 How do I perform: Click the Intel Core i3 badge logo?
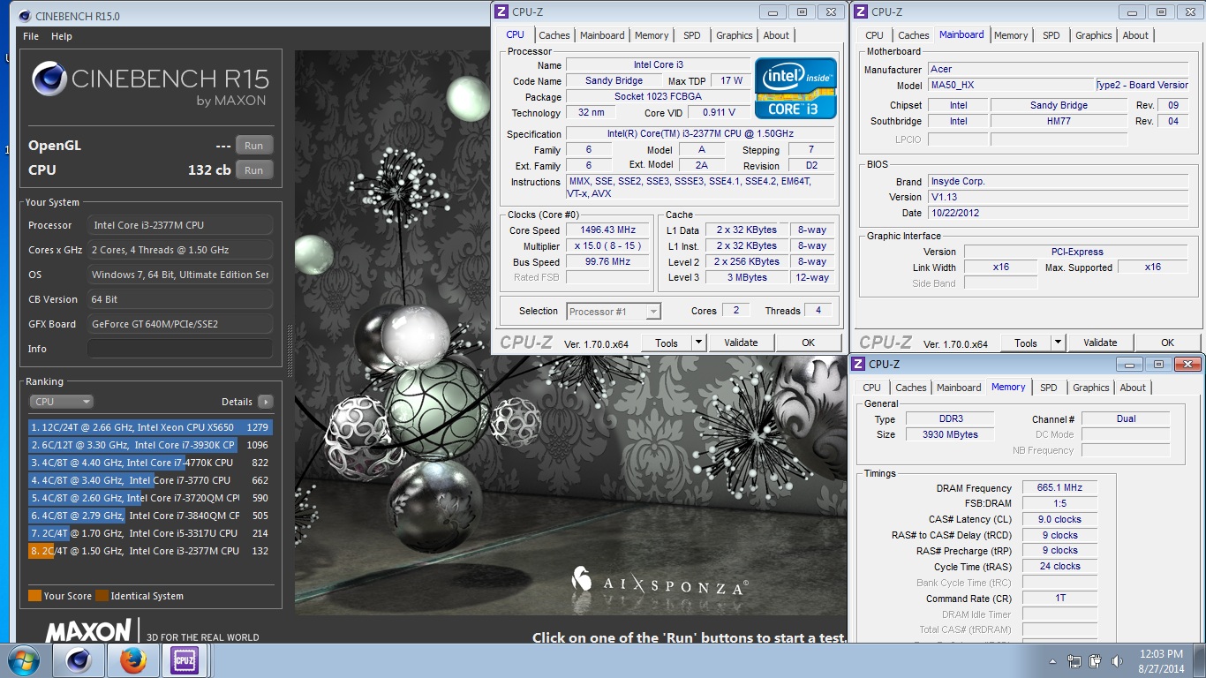795,88
